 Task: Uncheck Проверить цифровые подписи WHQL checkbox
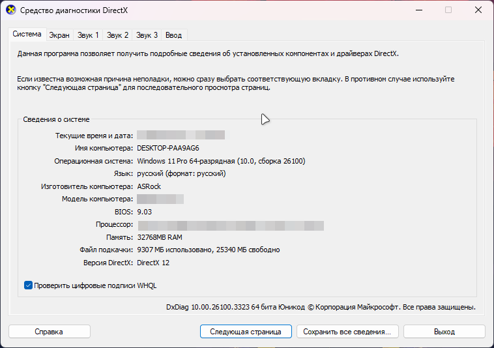point(29,285)
